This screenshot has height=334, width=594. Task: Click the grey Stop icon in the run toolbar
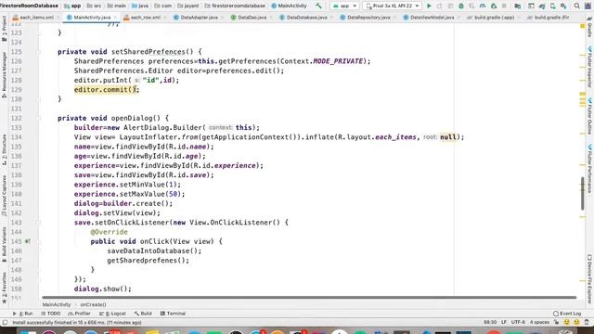click(x=504, y=6)
